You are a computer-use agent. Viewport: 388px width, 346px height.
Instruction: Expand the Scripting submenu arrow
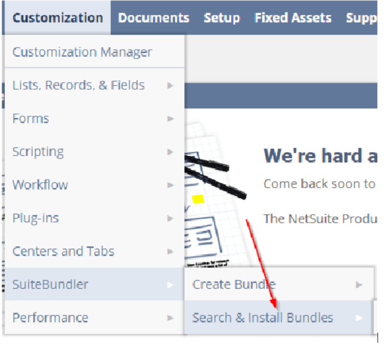[x=170, y=152]
